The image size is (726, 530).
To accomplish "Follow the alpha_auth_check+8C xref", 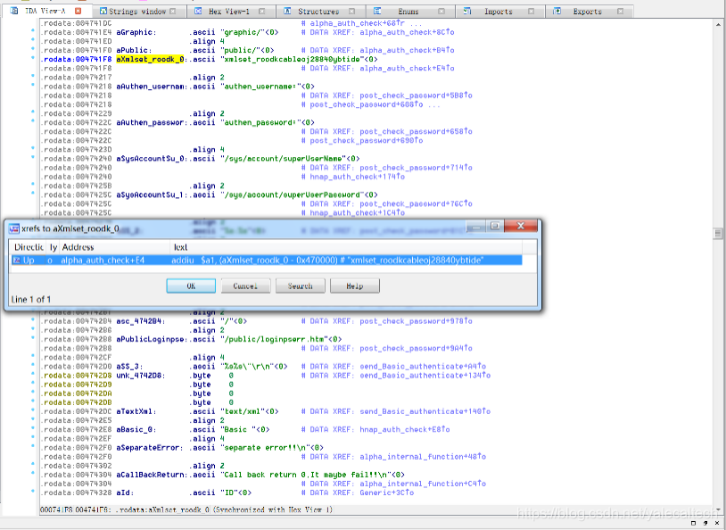I will (x=407, y=32).
